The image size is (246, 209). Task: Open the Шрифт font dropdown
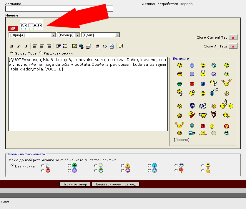tap(32, 35)
